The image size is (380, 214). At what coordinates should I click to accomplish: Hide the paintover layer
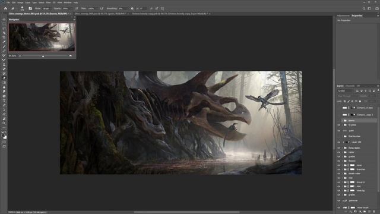click(339, 201)
